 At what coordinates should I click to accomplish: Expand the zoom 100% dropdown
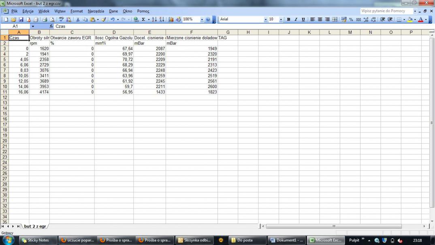[x=202, y=19]
